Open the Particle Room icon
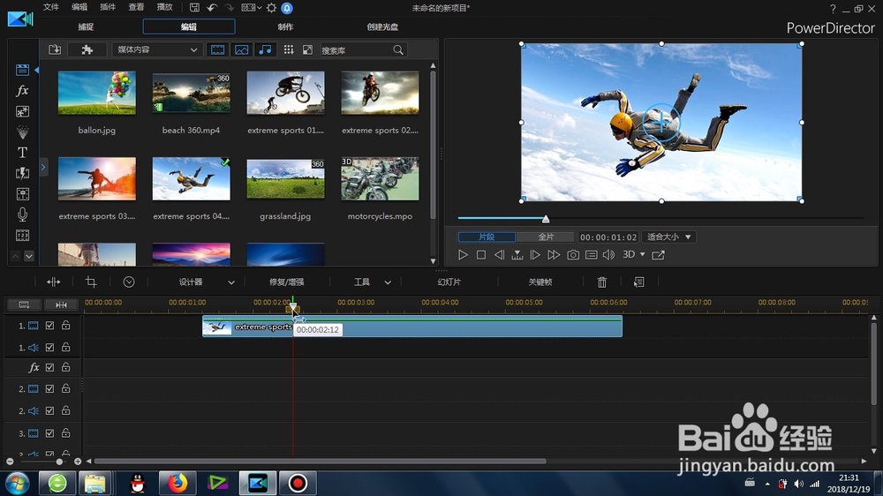 pos(23,132)
